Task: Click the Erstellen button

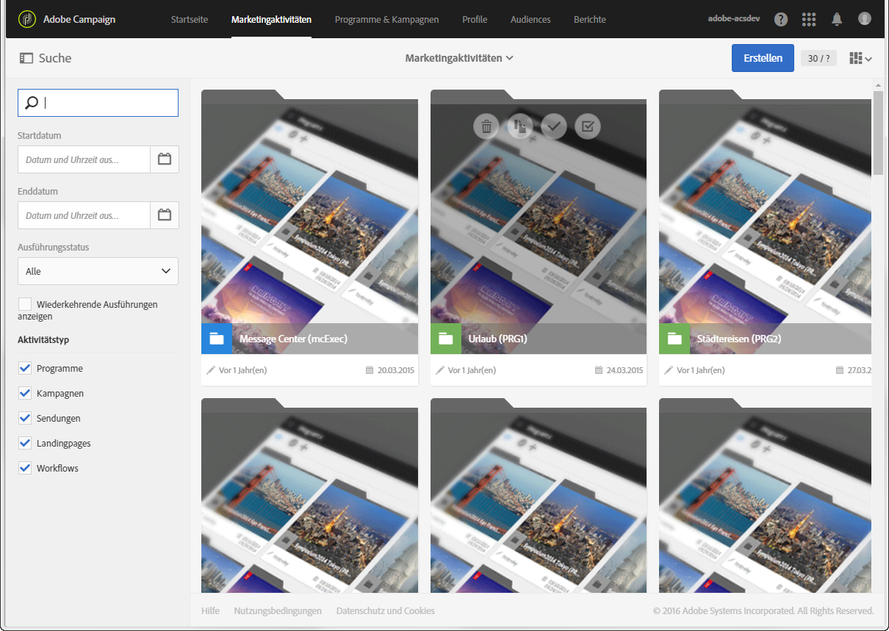Action: click(x=763, y=58)
